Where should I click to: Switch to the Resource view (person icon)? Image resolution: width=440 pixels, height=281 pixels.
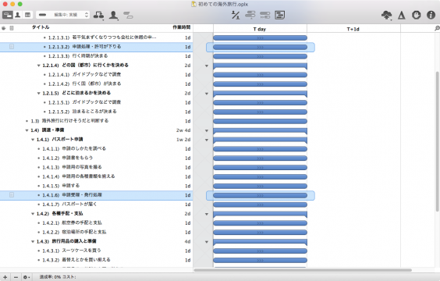(x=18, y=15)
